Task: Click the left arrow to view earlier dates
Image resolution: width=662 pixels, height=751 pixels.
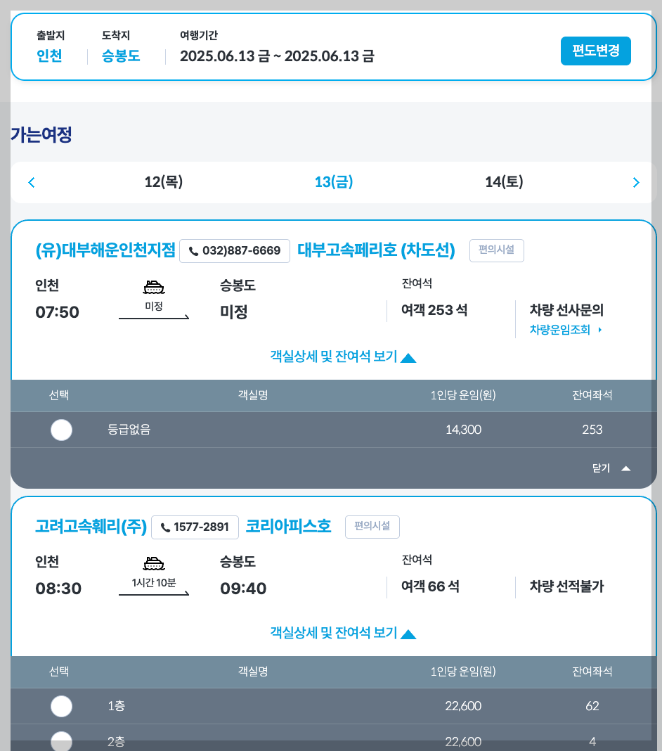Action: pos(31,182)
